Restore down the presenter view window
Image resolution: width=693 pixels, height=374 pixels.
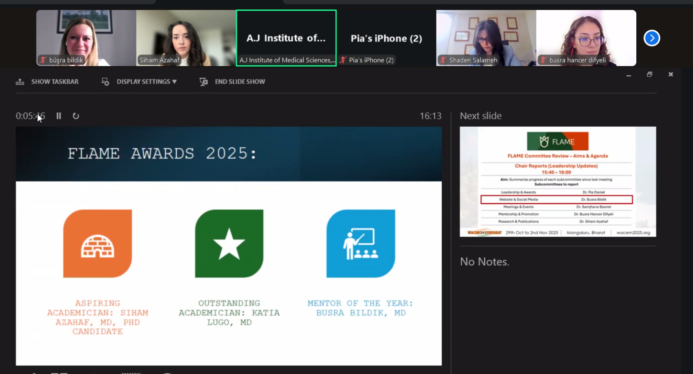click(x=649, y=74)
